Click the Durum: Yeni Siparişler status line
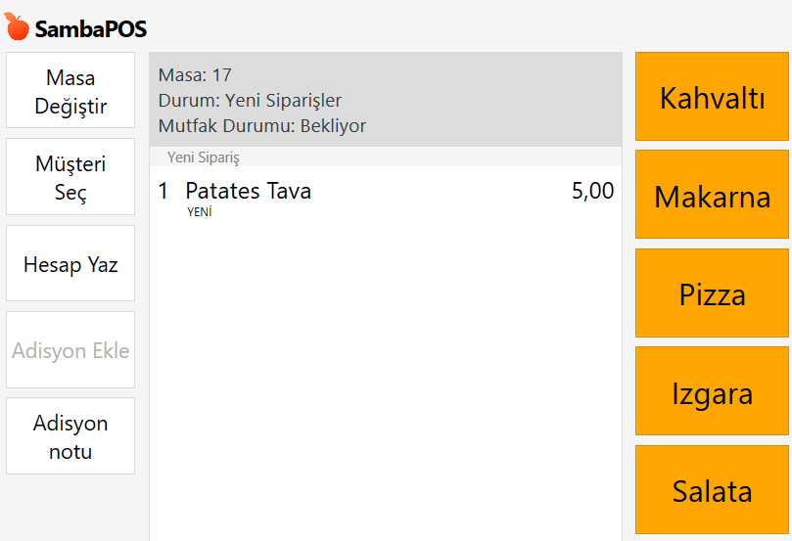The width and height of the screenshot is (792, 541). click(250, 101)
